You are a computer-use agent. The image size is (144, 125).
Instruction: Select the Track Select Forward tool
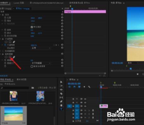coord(61,86)
